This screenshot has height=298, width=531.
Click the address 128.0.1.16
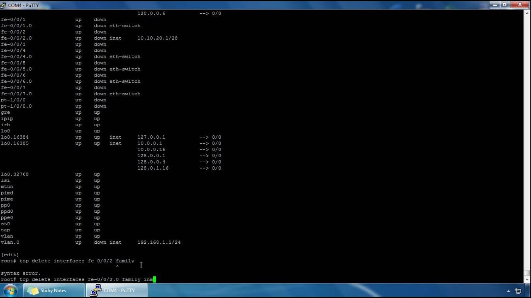(x=153, y=168)
